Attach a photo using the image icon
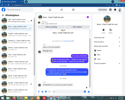This screenshot has width=125, height=100. click(x=42, y=92)
